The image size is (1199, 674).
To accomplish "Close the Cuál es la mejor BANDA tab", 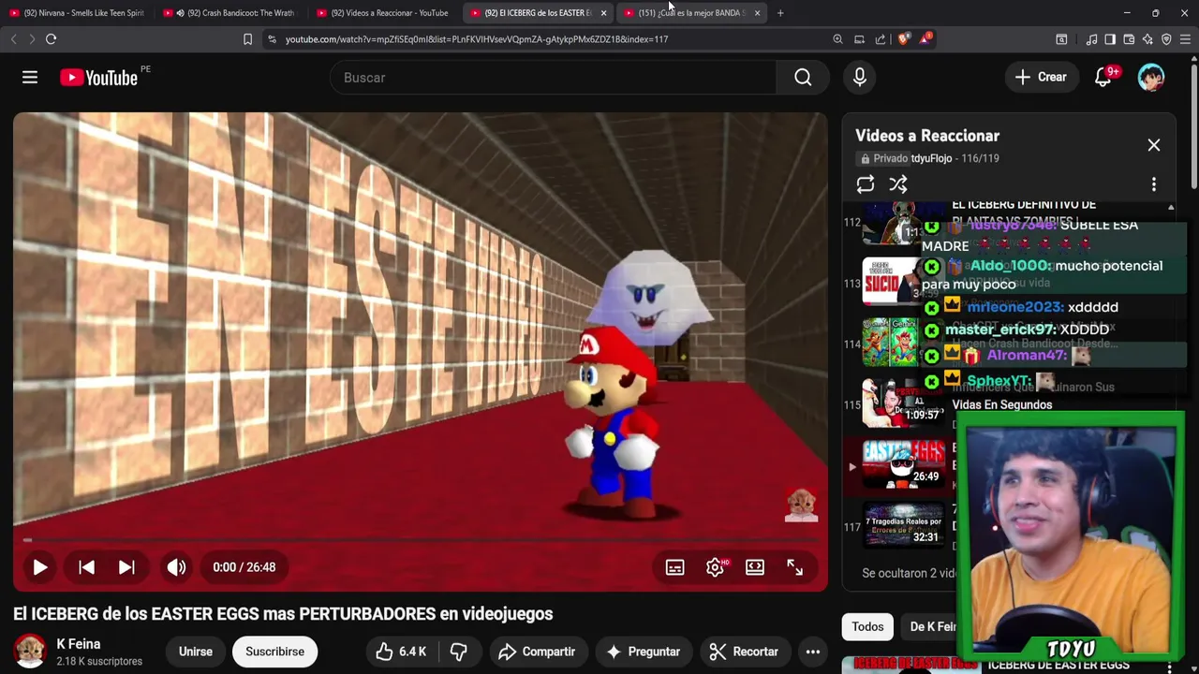I will coord(757,13).
